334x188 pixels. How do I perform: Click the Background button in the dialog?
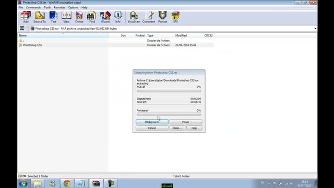[152, 122]
